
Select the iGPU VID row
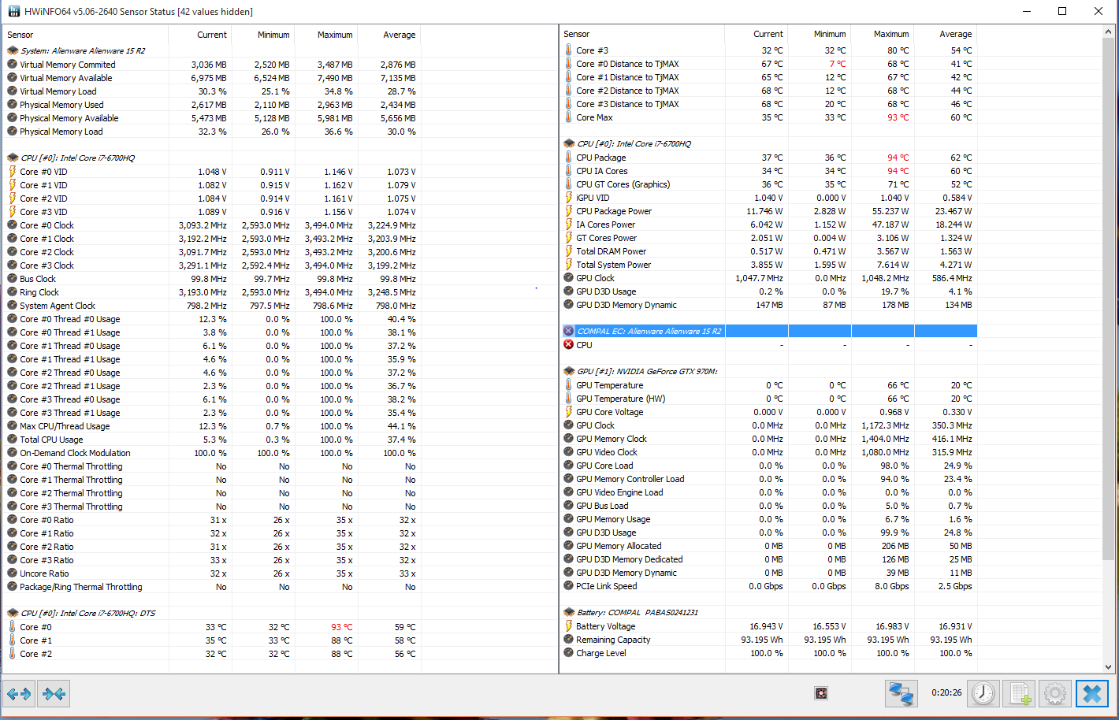(x=770, y=198)
